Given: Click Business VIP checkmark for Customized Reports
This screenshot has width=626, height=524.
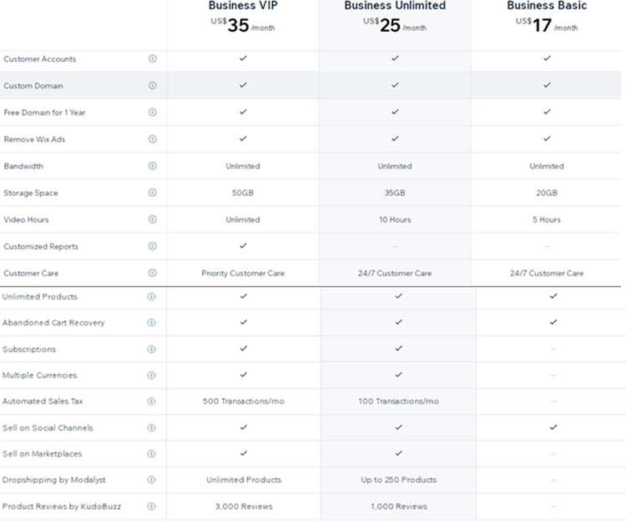Looking at the screenshot, I should tap(243, 246).
